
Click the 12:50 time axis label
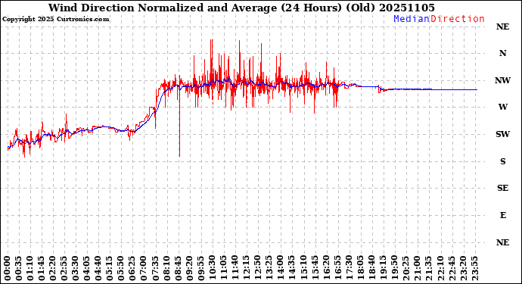pyautogui.click(x=258, y=269)
